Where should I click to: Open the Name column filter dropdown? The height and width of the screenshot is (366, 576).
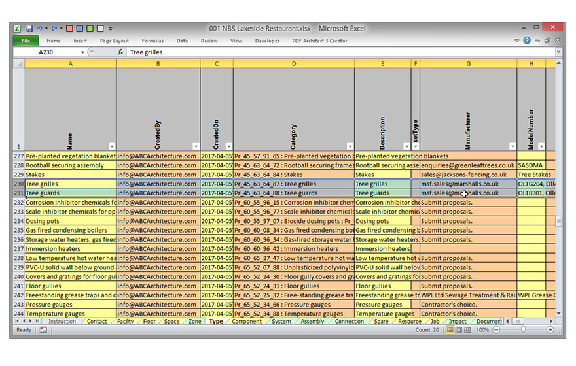tap(112, 146)
